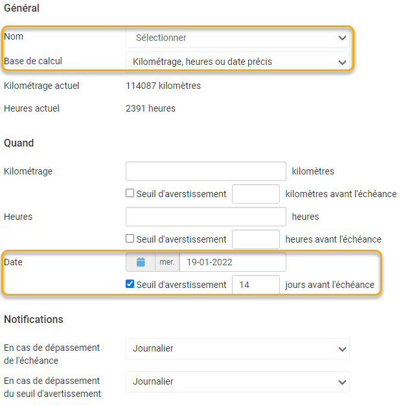Click the date field showing 19-01-2022

[232, 262]
